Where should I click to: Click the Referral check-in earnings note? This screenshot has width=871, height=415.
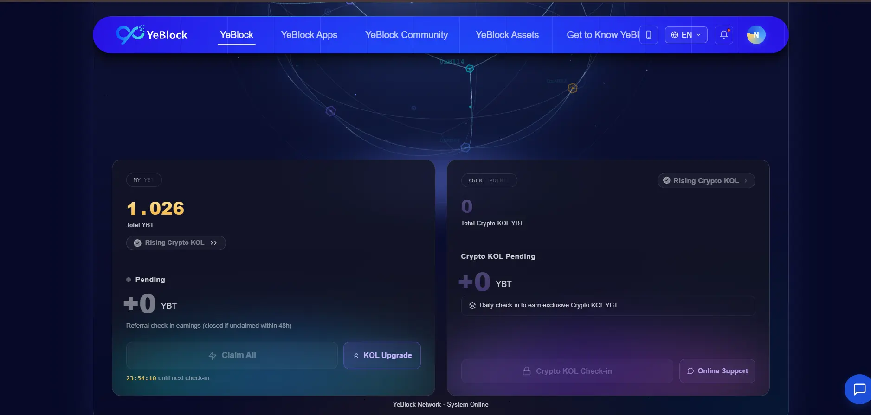pos(209,326)
